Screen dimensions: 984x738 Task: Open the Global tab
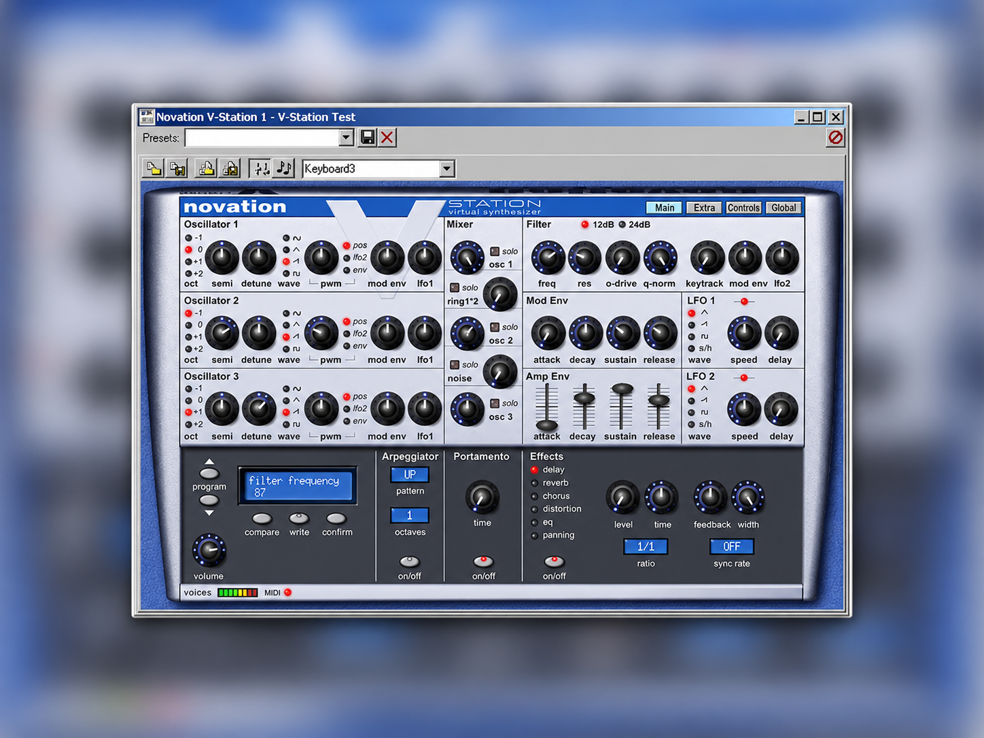pyautogui.click(x=784, y=208)
